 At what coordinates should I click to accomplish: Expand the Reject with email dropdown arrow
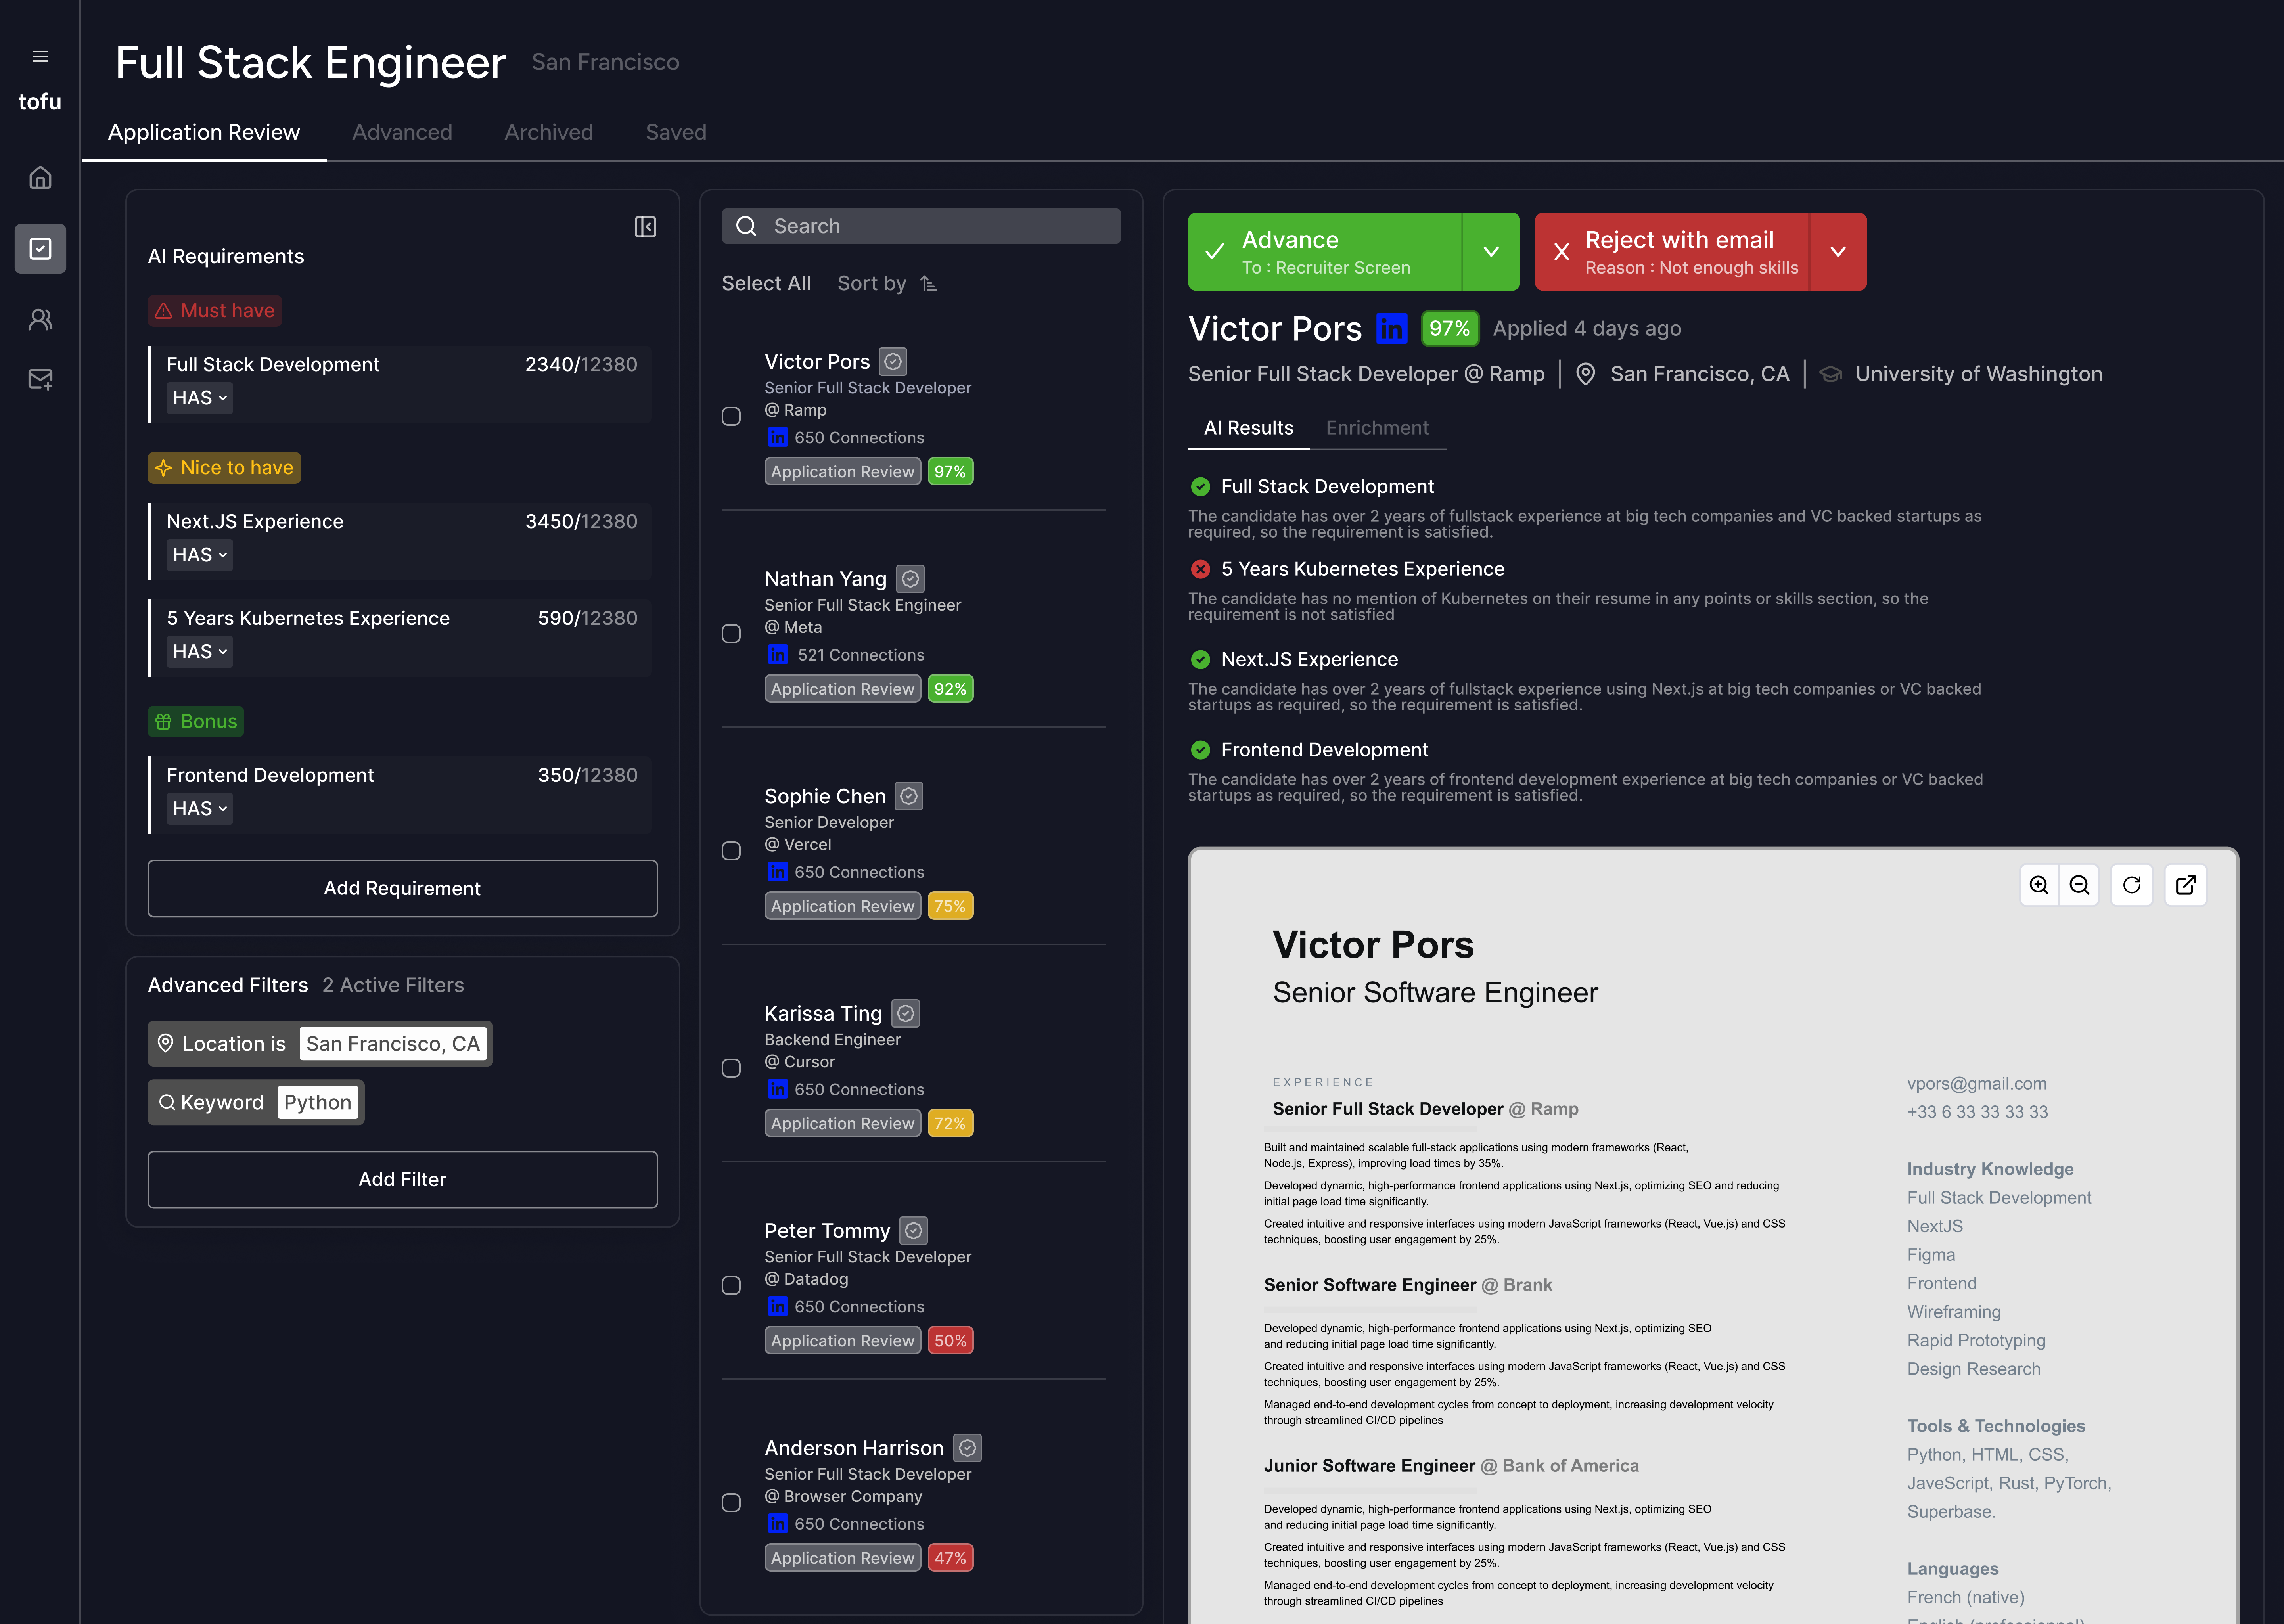pyautogui.click(x=1838, y=252)
